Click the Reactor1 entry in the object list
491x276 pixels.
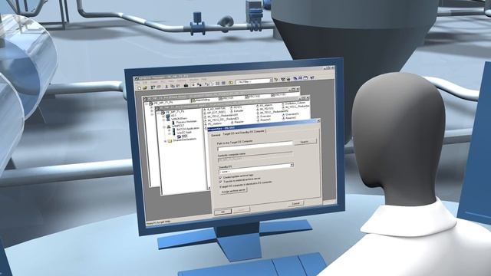(x=265, y=120)
